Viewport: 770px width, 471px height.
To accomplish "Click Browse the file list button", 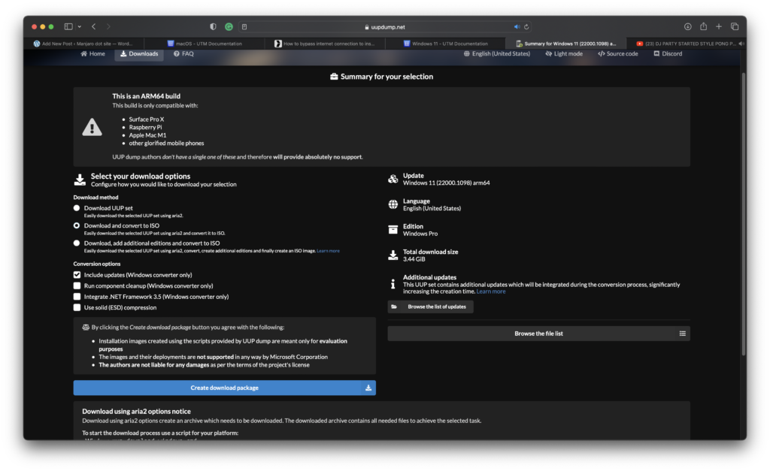I will [538, 334].
